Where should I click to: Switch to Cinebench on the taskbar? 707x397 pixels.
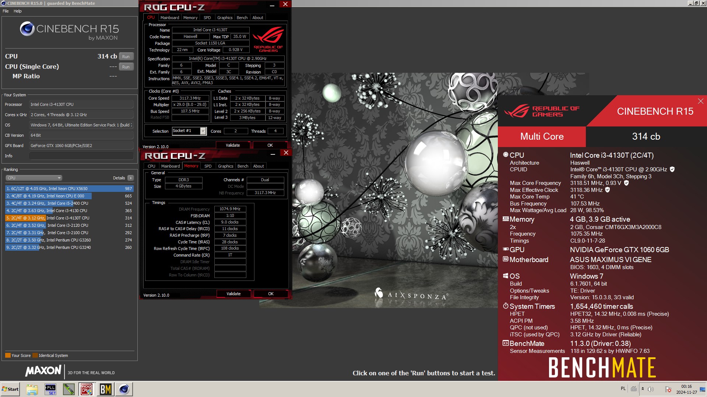[124, 389]
